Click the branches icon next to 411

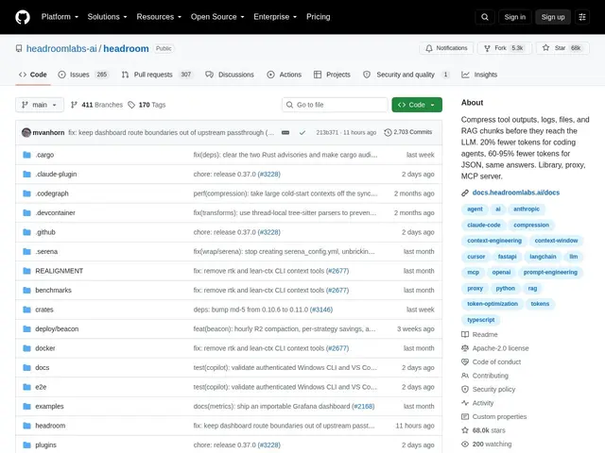pos(74,105)
